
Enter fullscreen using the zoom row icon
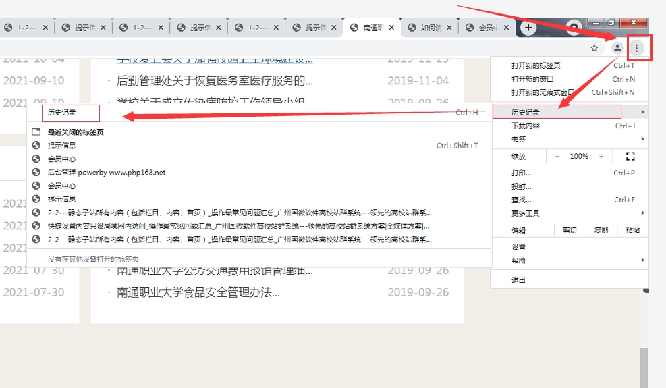point(630,156)
